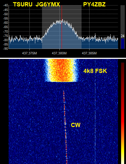Click the yellow CW annotation
Image resolution: width=126 pixels, height=164 pixels.
(76, 125)
